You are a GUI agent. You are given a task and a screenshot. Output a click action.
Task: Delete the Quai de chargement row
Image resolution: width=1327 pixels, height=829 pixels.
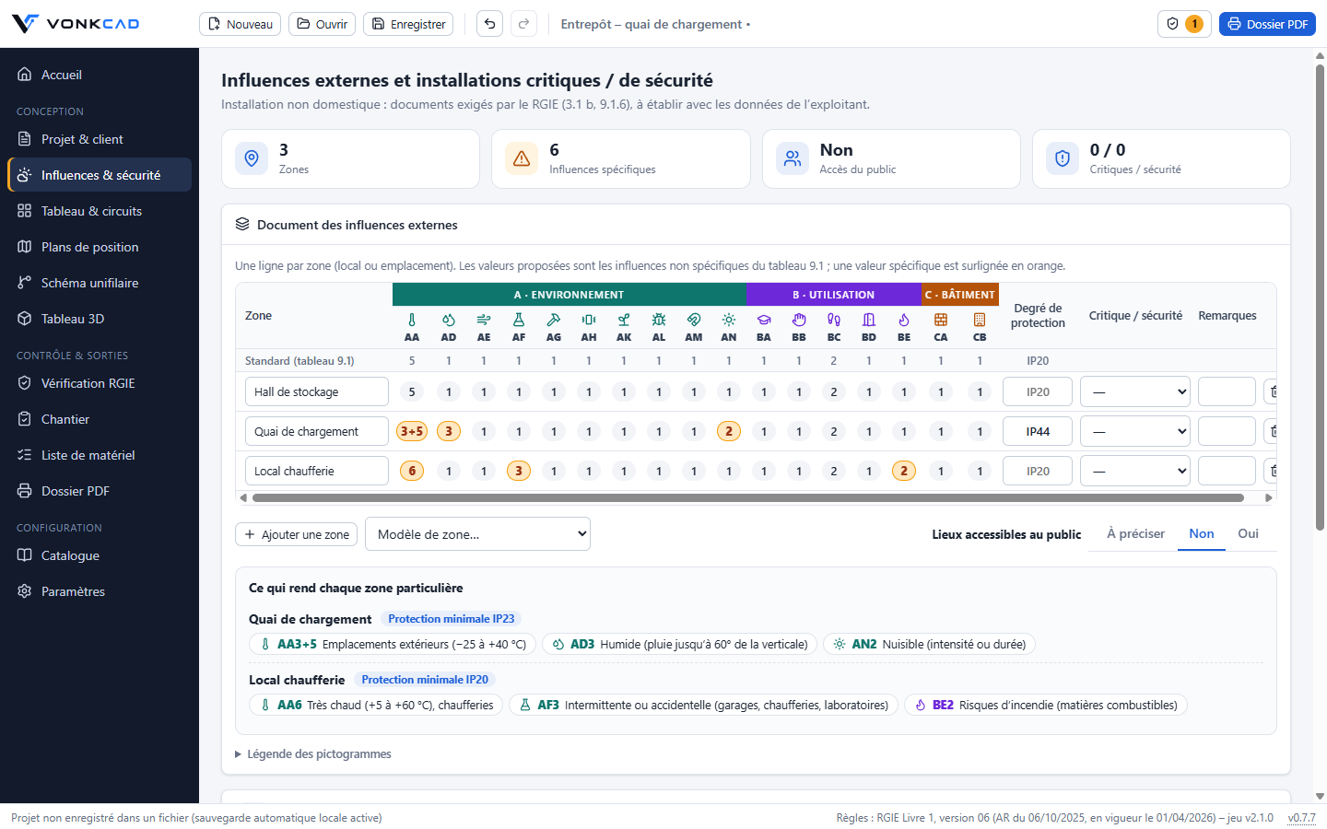coord(1271,431)
